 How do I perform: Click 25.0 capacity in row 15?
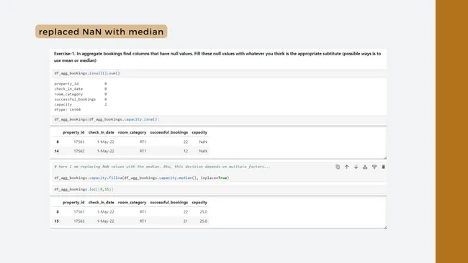(203, 221)
